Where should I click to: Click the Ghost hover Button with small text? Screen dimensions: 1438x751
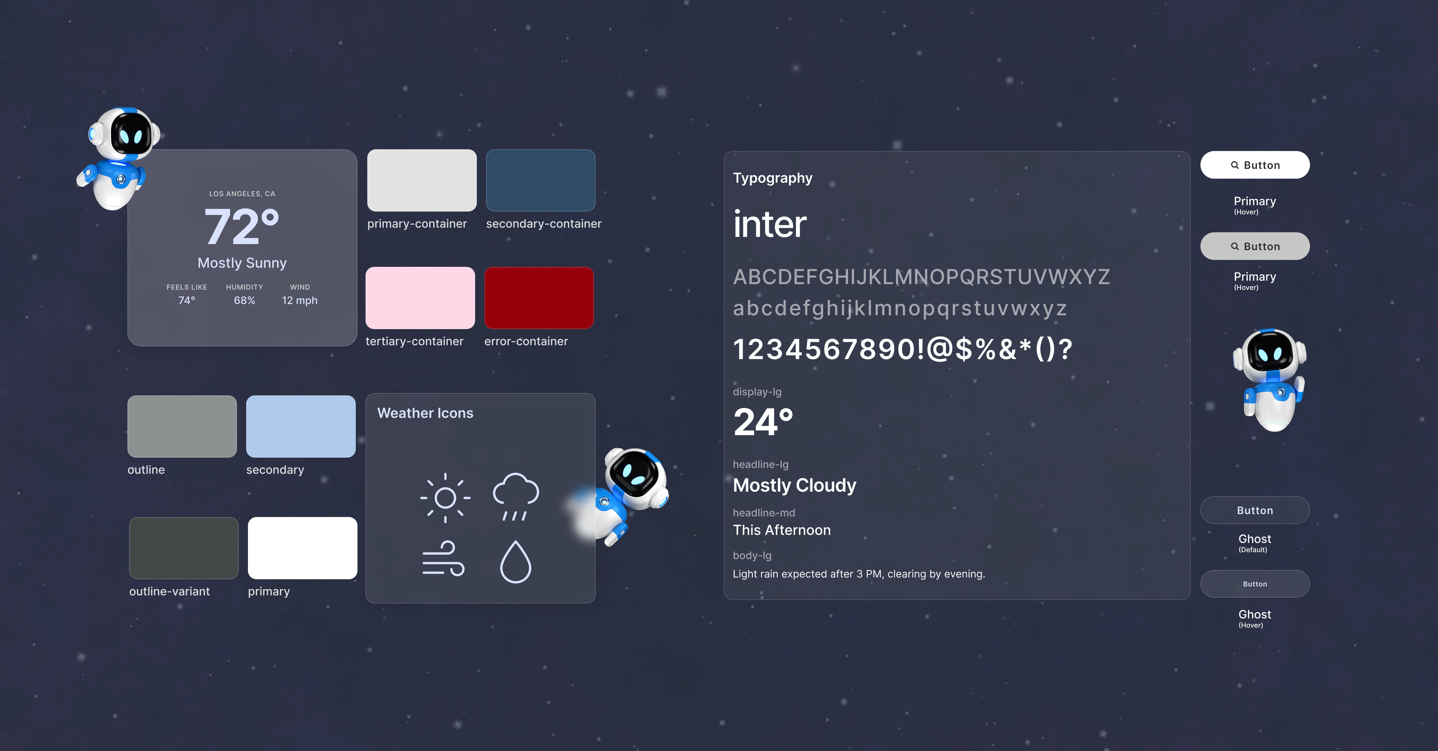pyautogui.click(x=1255, y=584)
